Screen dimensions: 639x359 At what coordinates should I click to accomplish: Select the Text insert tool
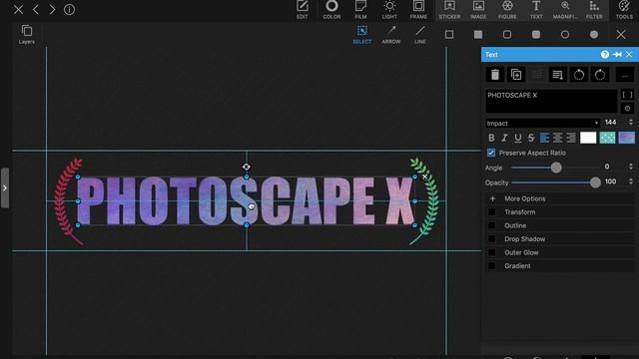536,9
